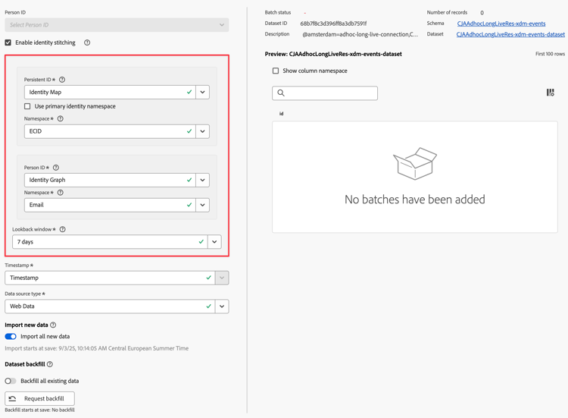Check Show column namespace box

[x=276, y=71]
